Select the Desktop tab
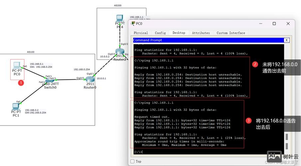This screenshot has width=301, height=166. [179, 33]
